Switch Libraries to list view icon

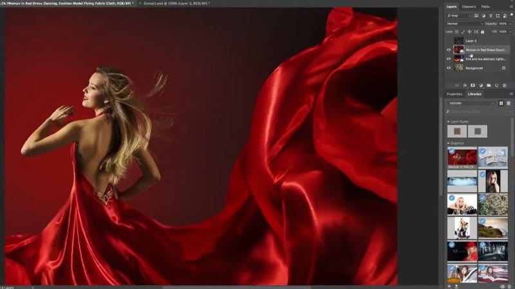(509, 103)
